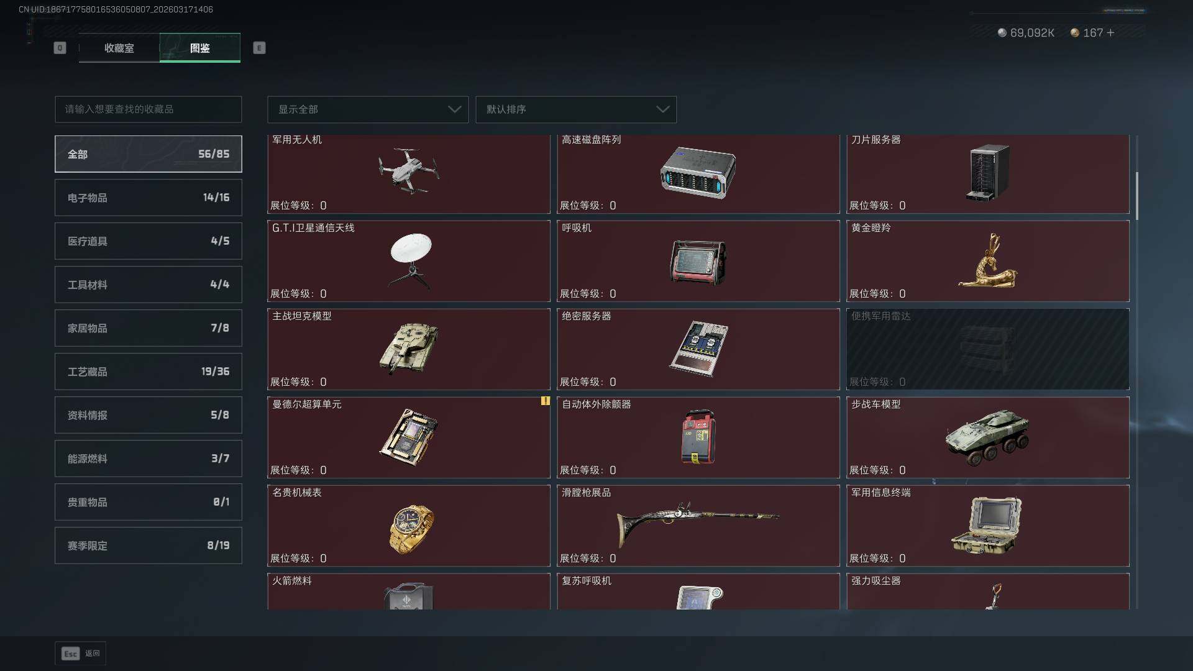Click the main battle tank model icon
Viewport: 1193px width, 671px height.
pyautogui.click(x=408, y=348)
